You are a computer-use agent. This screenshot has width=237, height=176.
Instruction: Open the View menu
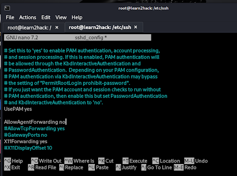tap(61, 18)
